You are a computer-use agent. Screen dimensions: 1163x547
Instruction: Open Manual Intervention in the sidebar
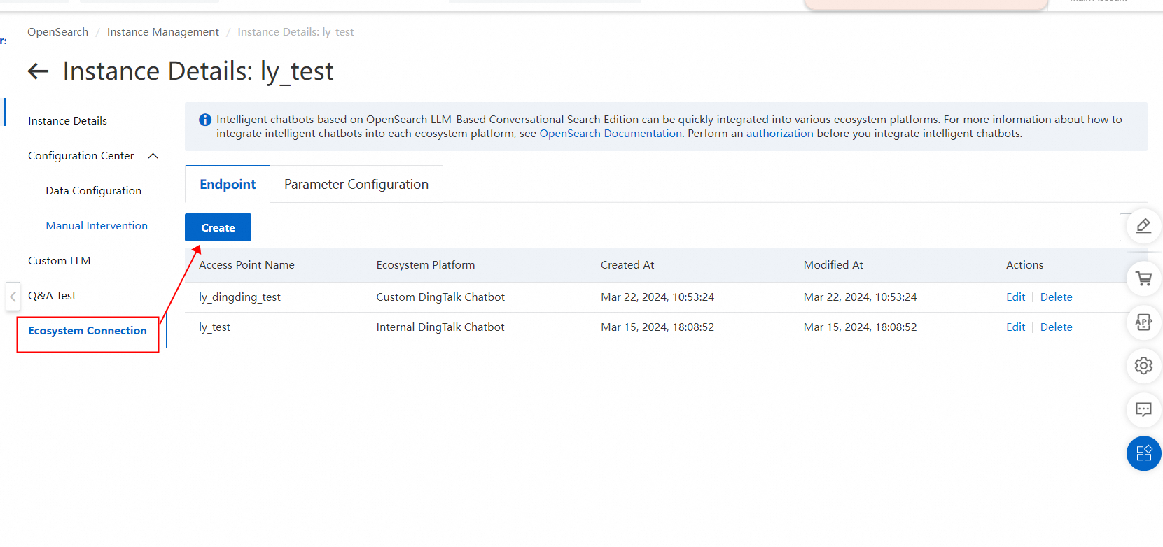pyautogui.click(x=97, y=226)
